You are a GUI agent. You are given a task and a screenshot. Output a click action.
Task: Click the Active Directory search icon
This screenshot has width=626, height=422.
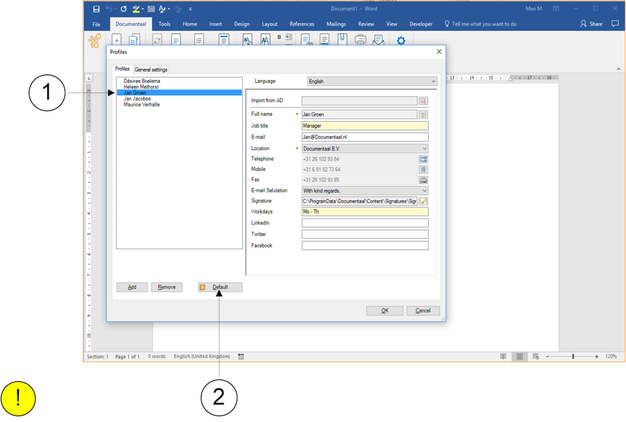423,101
